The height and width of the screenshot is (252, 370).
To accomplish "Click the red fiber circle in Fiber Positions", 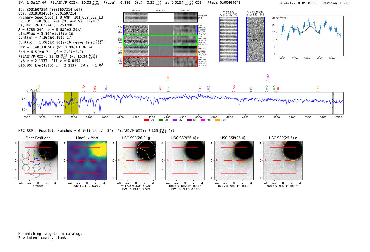I will pos(31,158).
